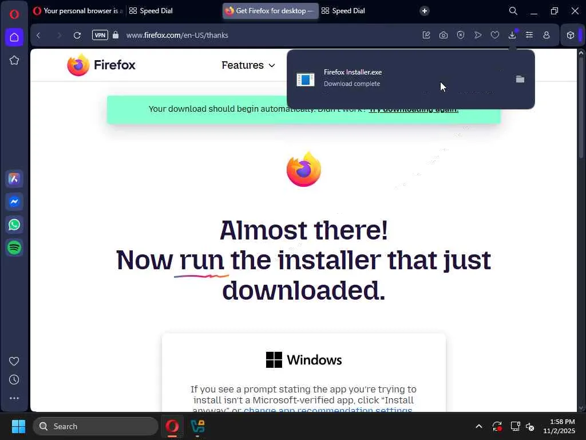Open the Windows Start menu
Screen dimensions: 586x440
(x=18, y=426)
